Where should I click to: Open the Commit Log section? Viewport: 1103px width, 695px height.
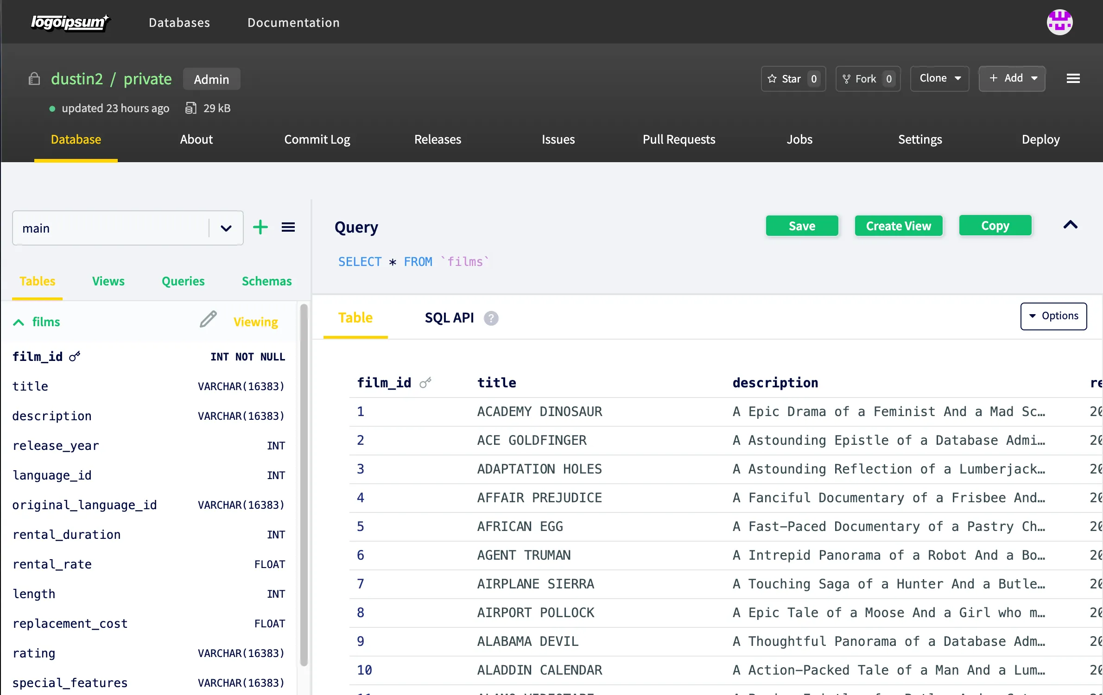coord(317,139)
